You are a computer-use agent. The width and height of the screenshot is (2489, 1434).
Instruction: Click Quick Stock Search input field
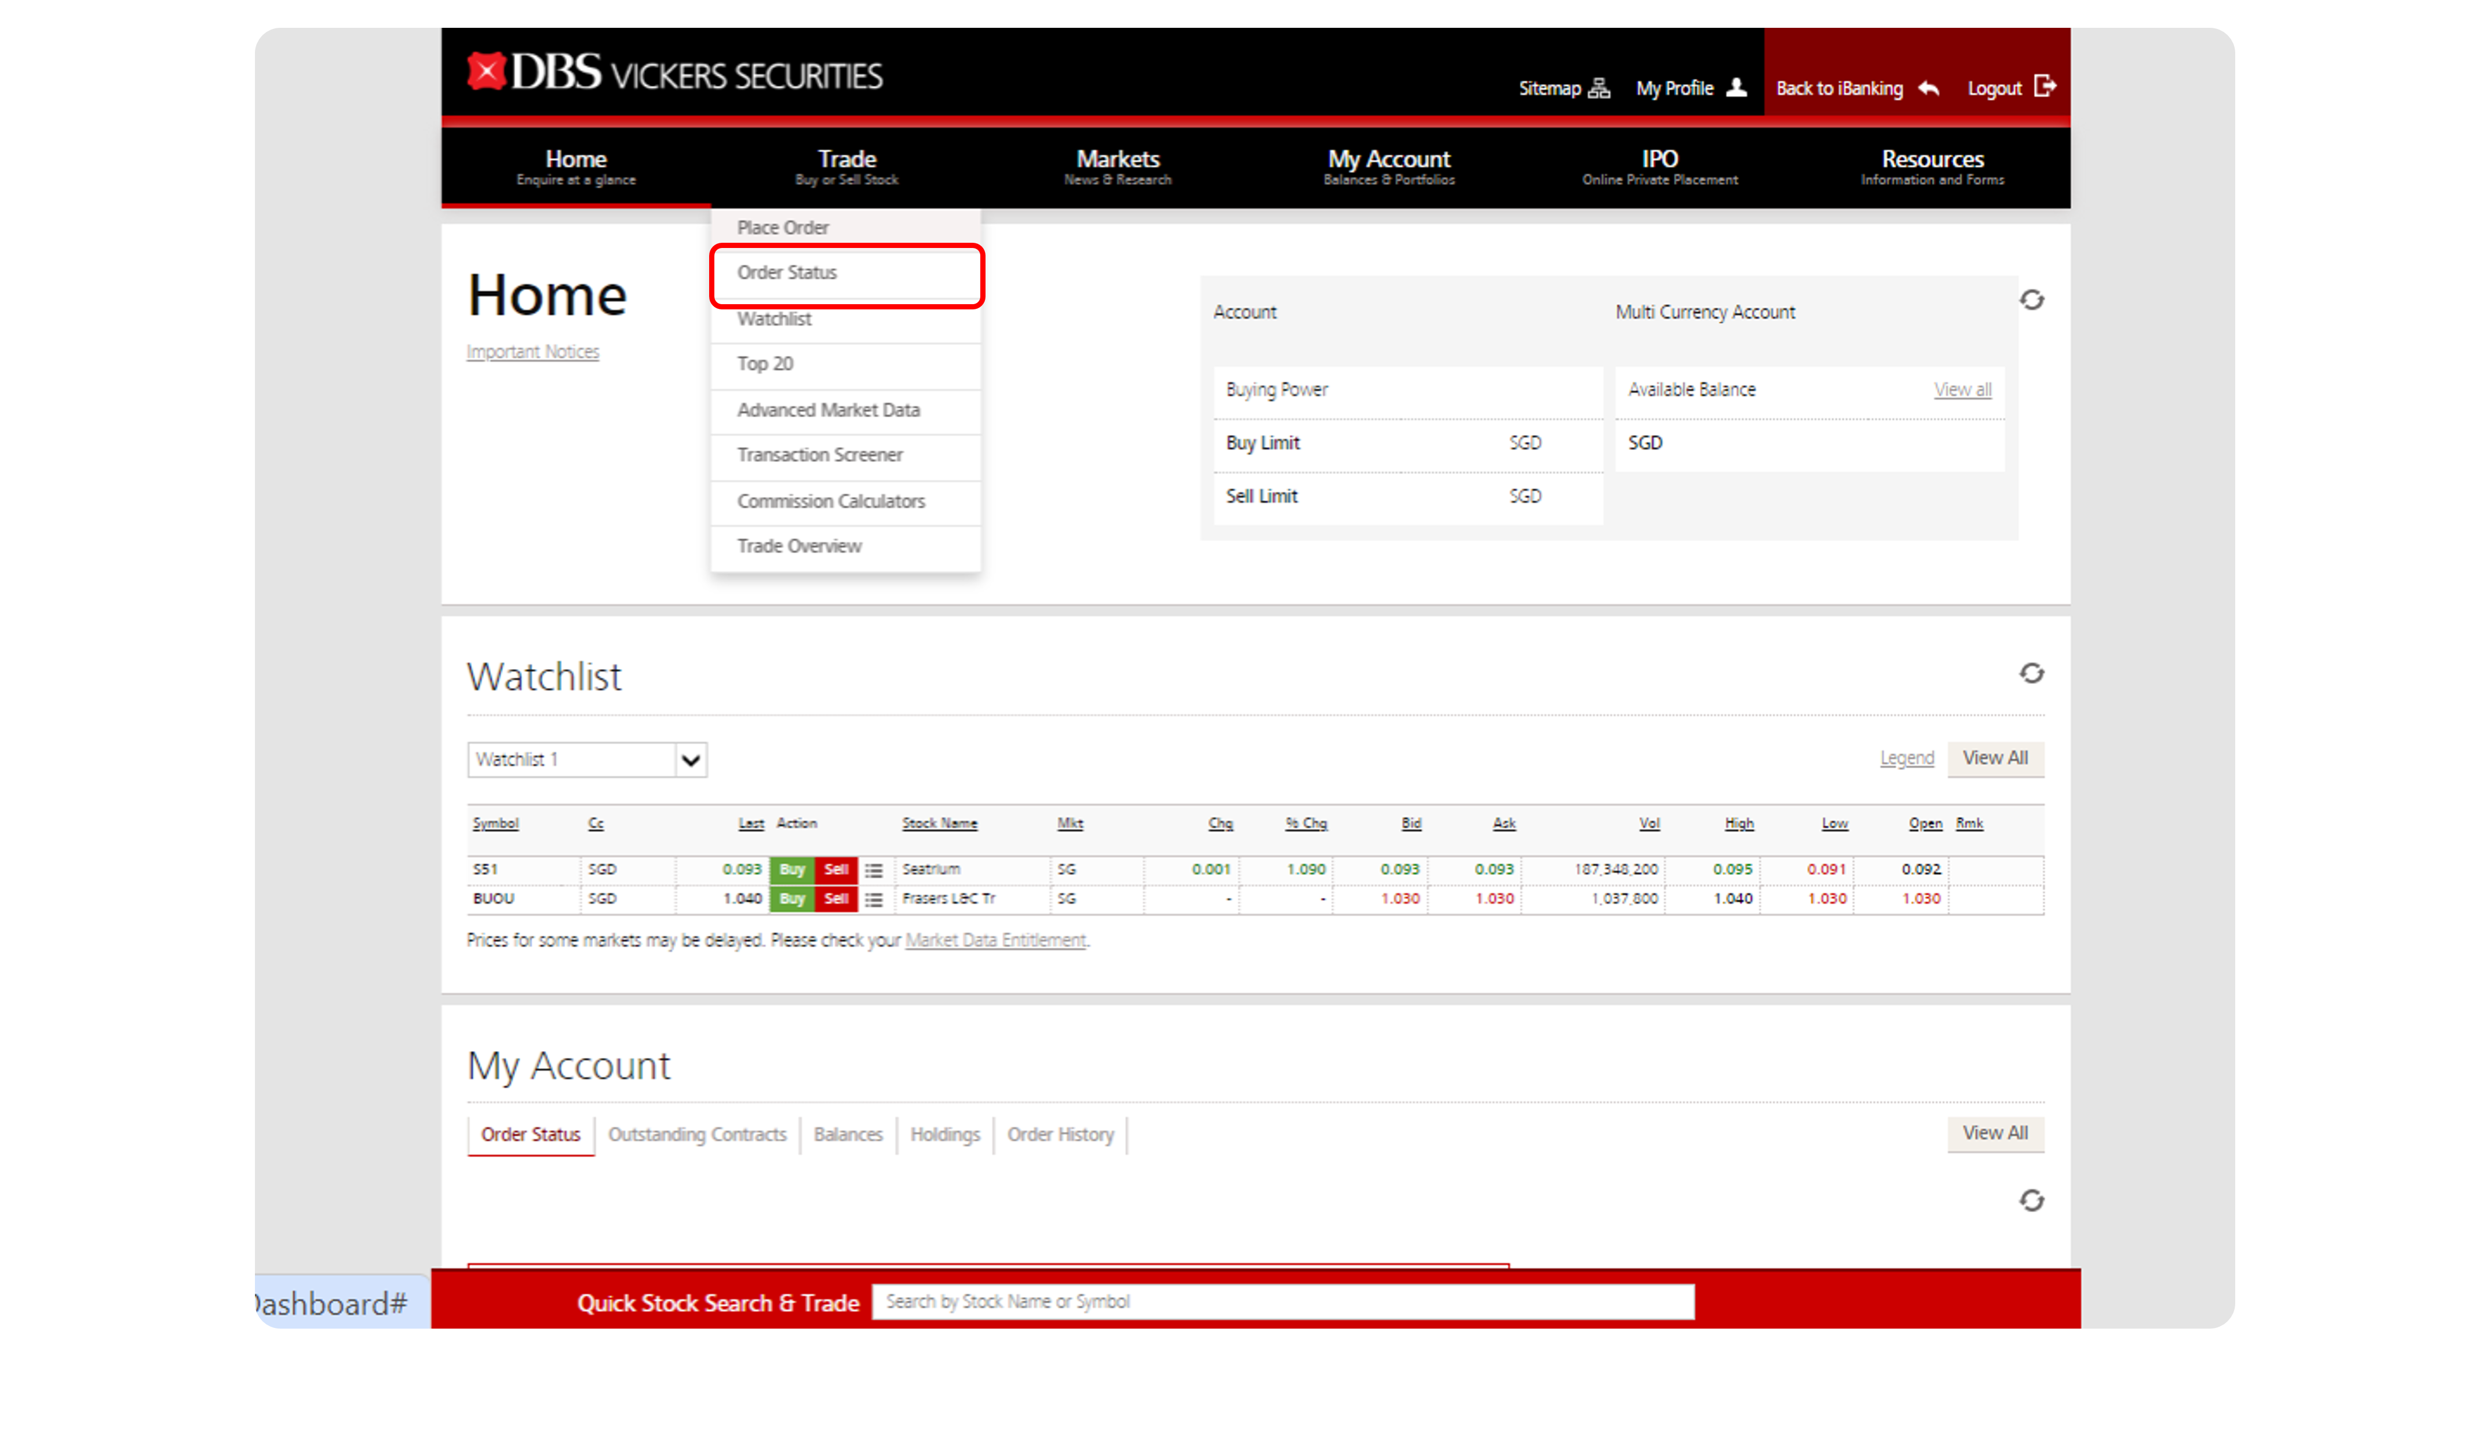pos(1283,1302)
